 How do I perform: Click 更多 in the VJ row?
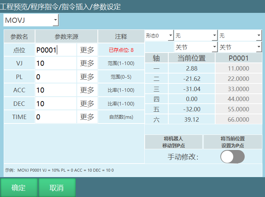pos(87,63)
